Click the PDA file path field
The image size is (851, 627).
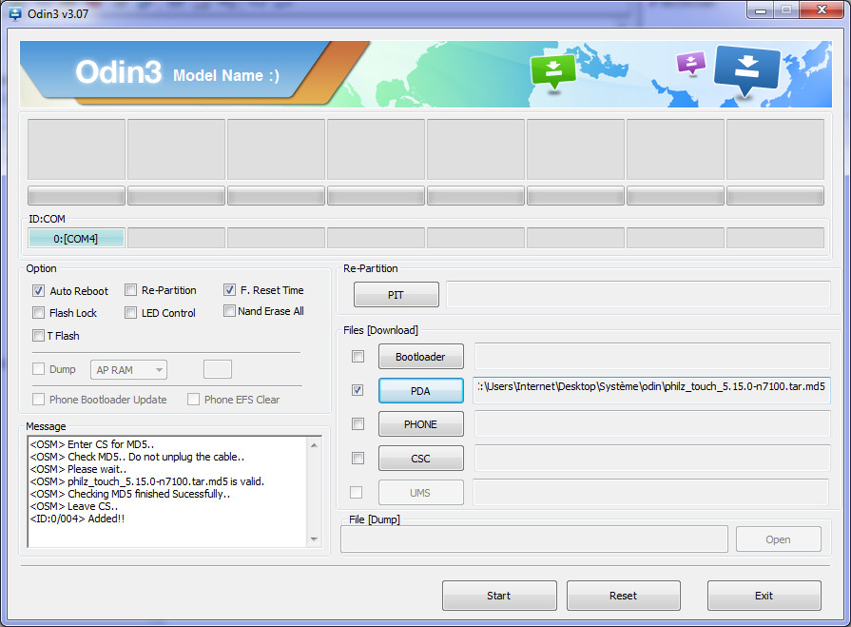(651, 390)
